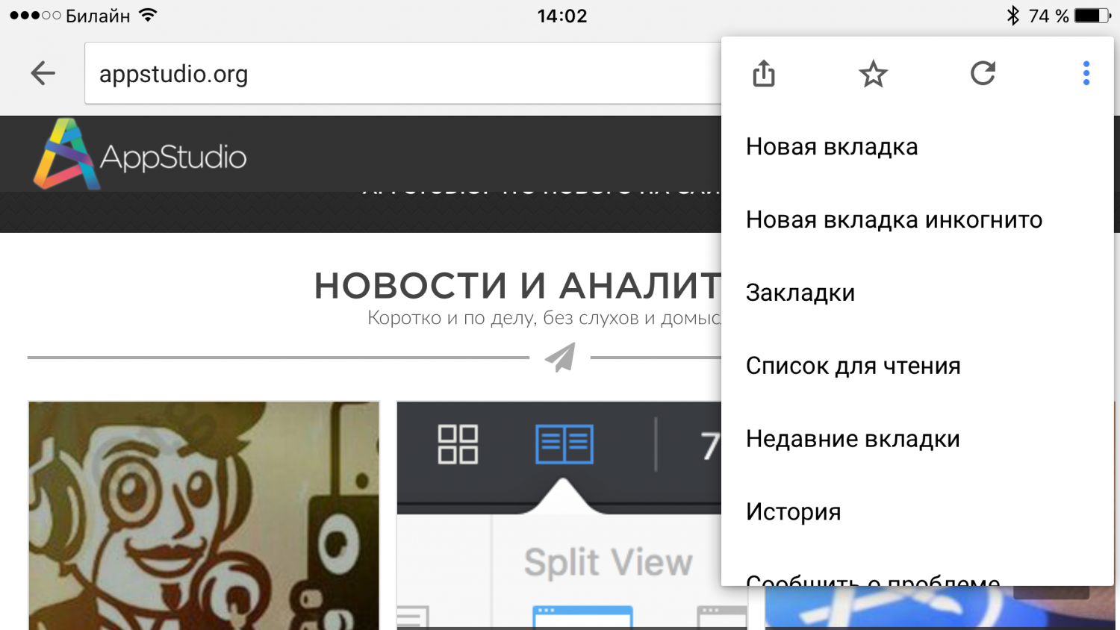Select 'Список для чтения'
The width and height of the screenshot is (1120, 630).
click(853, 367)
